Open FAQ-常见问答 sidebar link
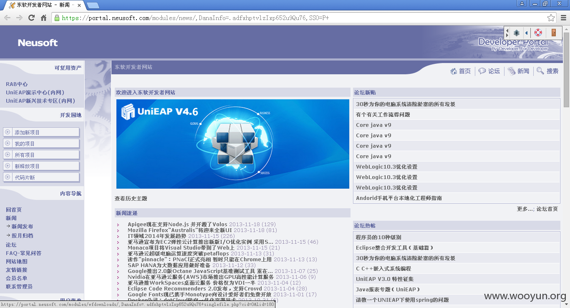This screenshot has height=308, width=570. 23,253
